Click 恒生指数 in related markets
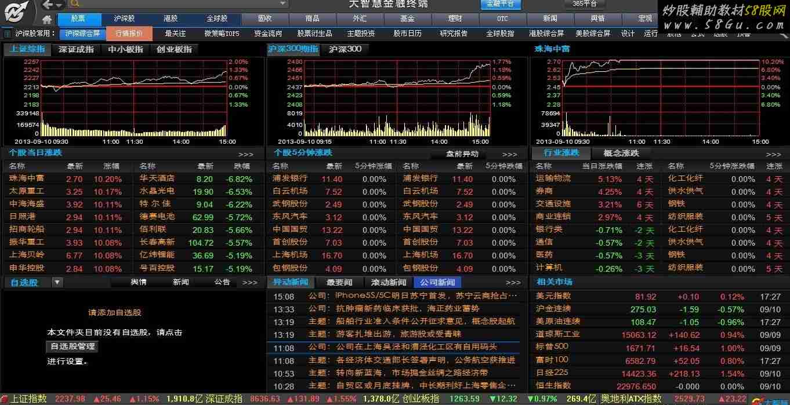This screenshot has height=405, width=790. click(x=553, y=385)
